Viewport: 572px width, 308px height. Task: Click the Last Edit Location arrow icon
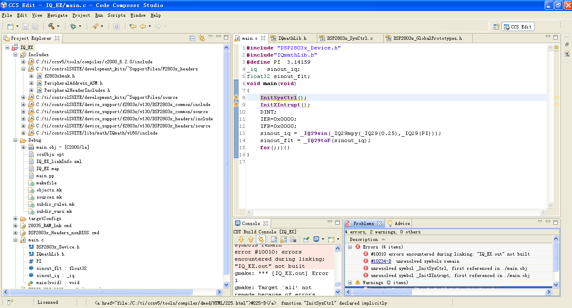click(x=133, y=26)
